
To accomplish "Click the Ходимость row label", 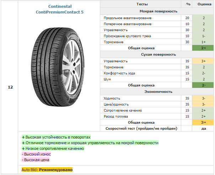I will pos(112,98).
